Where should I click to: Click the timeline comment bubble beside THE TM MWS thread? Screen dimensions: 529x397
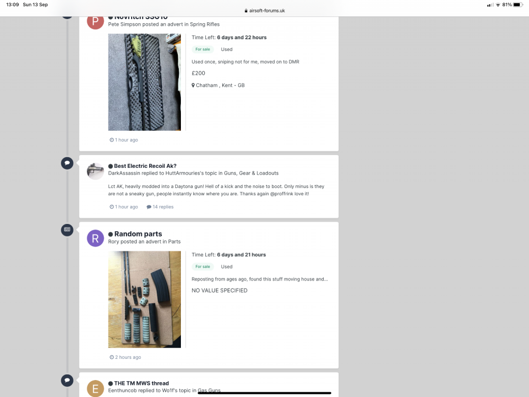tap(67, 381)
